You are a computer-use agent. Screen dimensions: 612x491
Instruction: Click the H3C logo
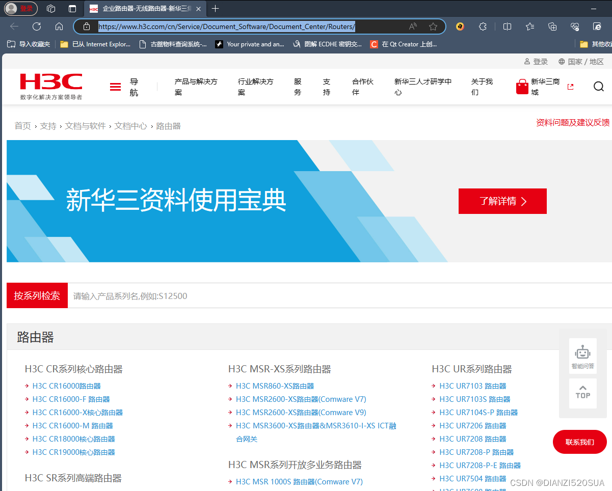coord(51,86)
